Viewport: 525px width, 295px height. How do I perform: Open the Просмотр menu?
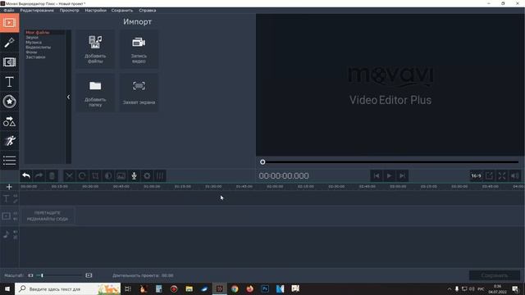tap(69, 11)
